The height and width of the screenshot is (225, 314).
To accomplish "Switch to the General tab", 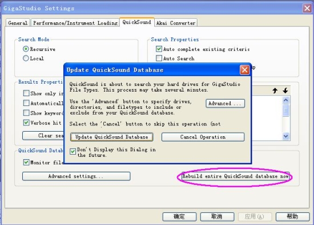I will pos(18,23).
